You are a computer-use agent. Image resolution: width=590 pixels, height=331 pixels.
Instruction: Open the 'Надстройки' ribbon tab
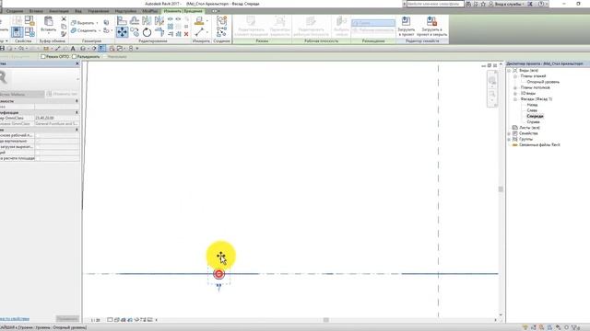pyautogui.click(x=125, y=11)
